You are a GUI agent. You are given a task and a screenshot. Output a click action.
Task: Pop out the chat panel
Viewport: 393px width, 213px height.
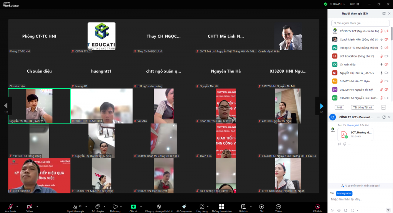tap(384, 117)
